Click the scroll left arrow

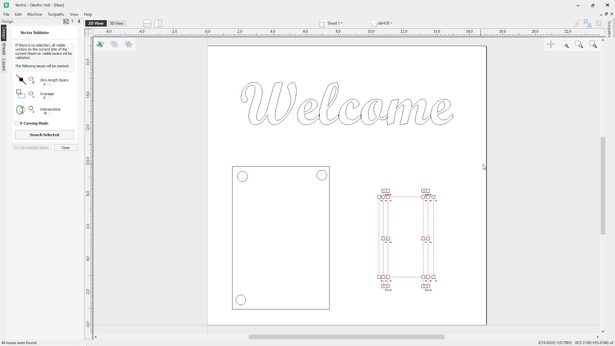coord(96,337)
